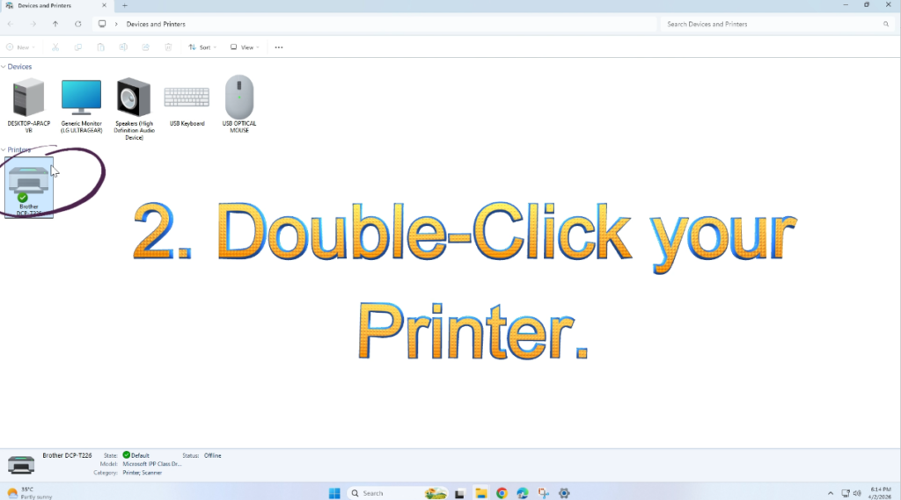Click the Cut toolbar icon
This screenshot has width=901, height=500.
pos(55,47)
